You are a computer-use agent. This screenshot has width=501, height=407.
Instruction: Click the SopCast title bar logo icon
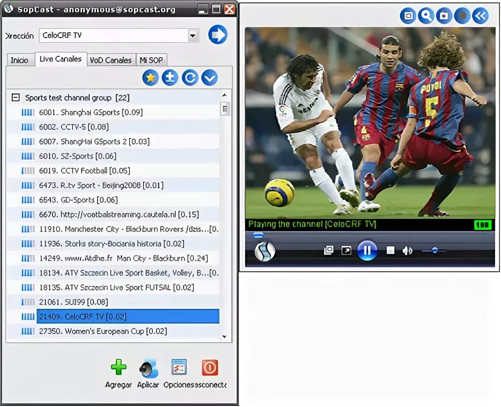9,8
